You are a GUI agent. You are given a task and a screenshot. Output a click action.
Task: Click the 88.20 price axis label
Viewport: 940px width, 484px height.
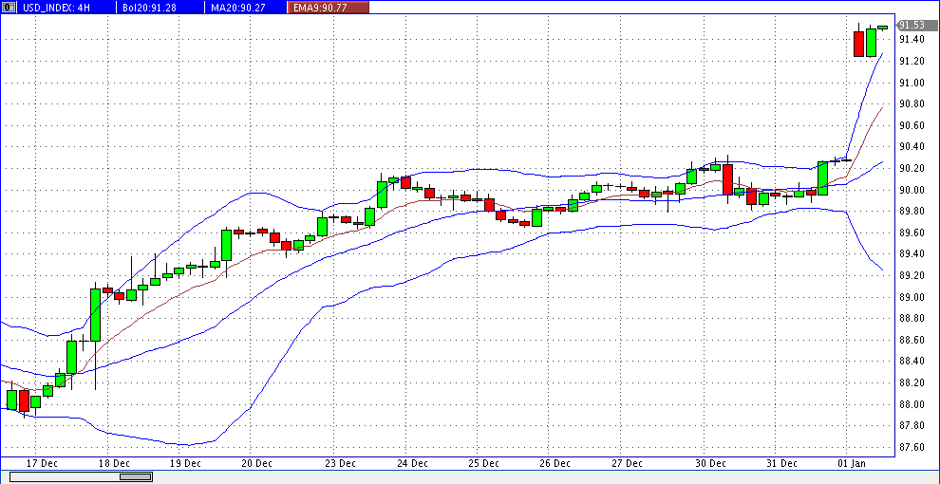(x=913, y=382)
